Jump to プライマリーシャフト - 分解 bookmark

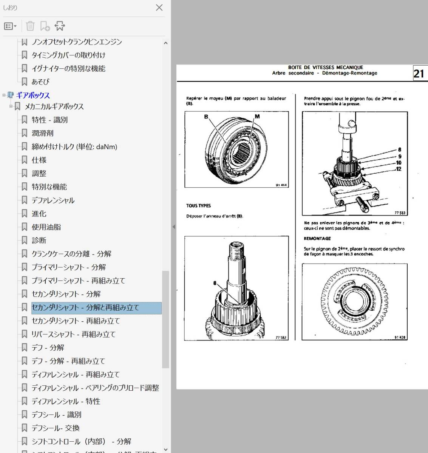tap(69, 267)
